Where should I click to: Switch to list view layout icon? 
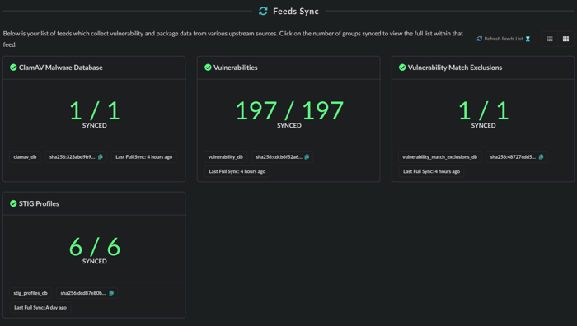pyautogui.click(x=550, y=39)
